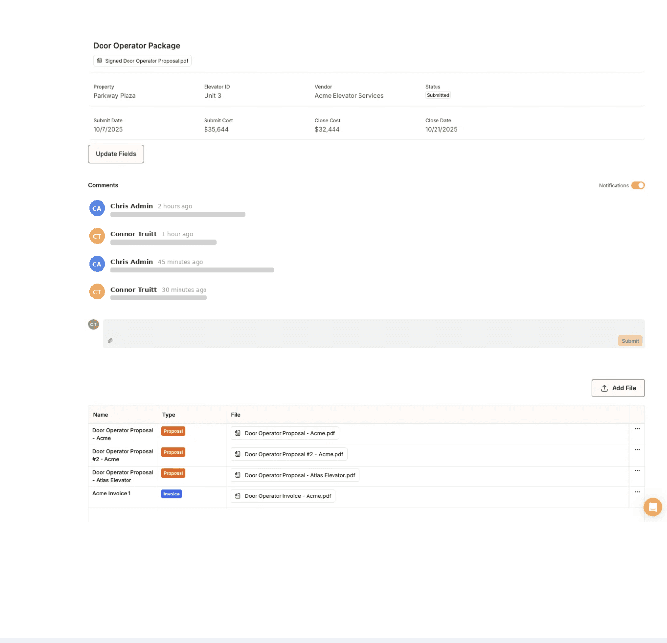Open Door Operator Invoice - Acme.pdf file
The height and width of the screenshot is (643, 667).
[283, 496]
